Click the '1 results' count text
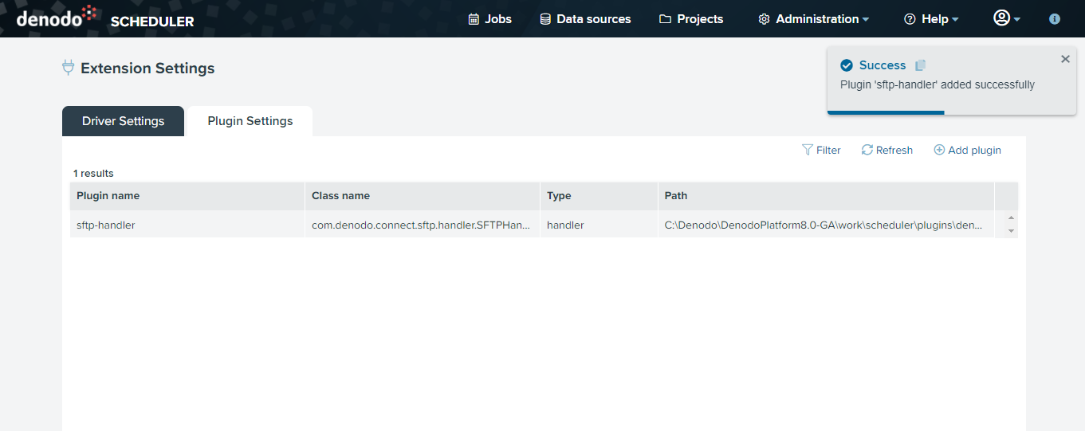 click(x=93, y=173)
